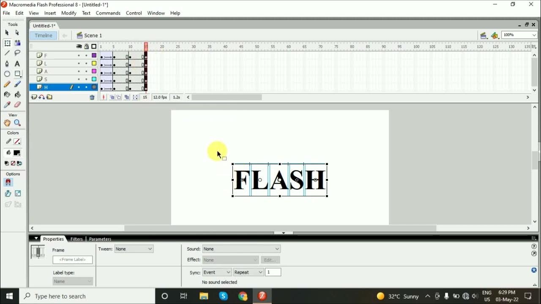The image size is (541, 304).
Task: Select the Rectangle tool
Action: tap(17, 74)
